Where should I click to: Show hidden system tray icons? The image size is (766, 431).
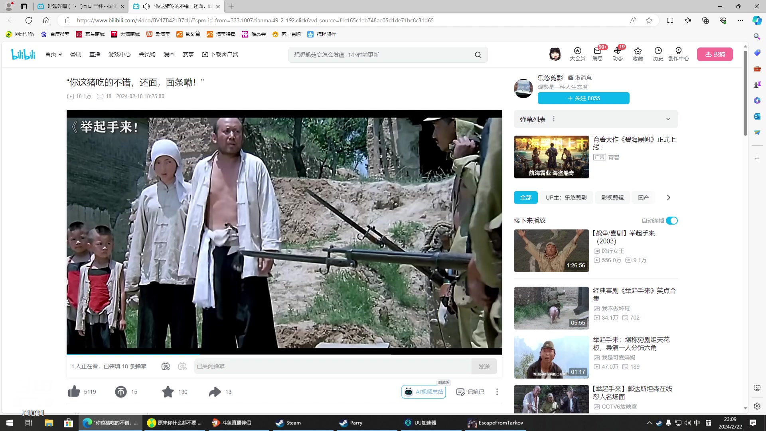click(x=649, y=423)
